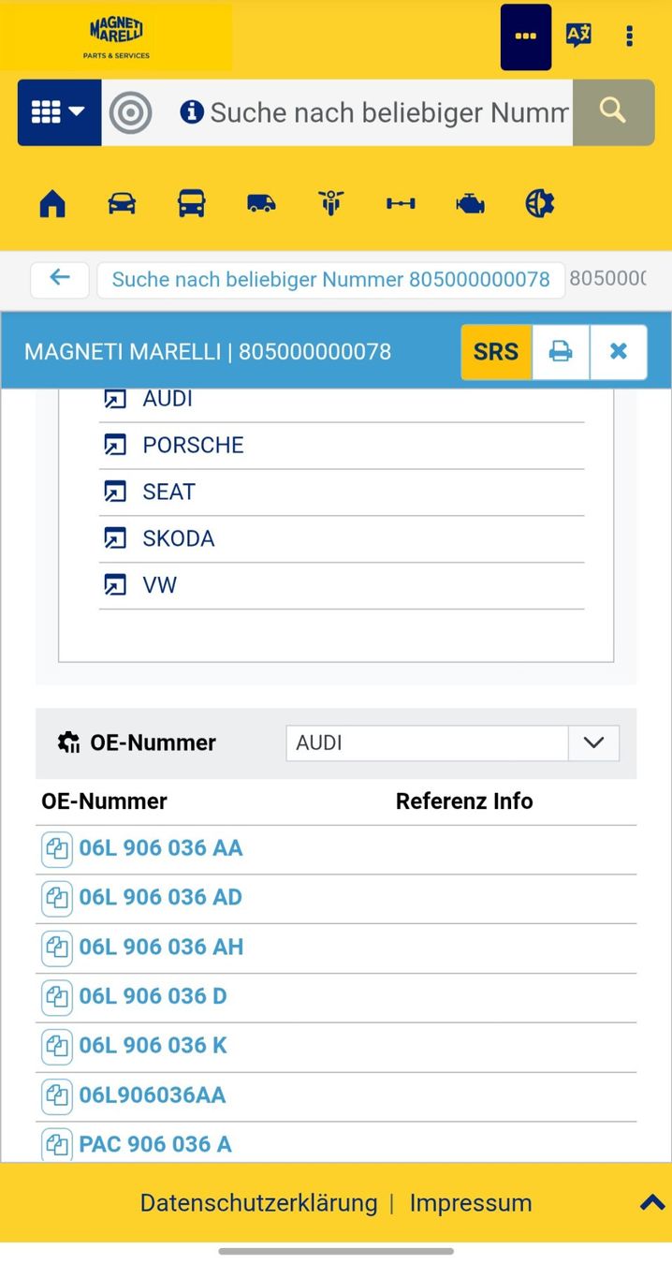Select the target search mode icon
Image resolution: width=672 pixels, height=1264 pixels.
pyautogui.click(x=130, y=113)
